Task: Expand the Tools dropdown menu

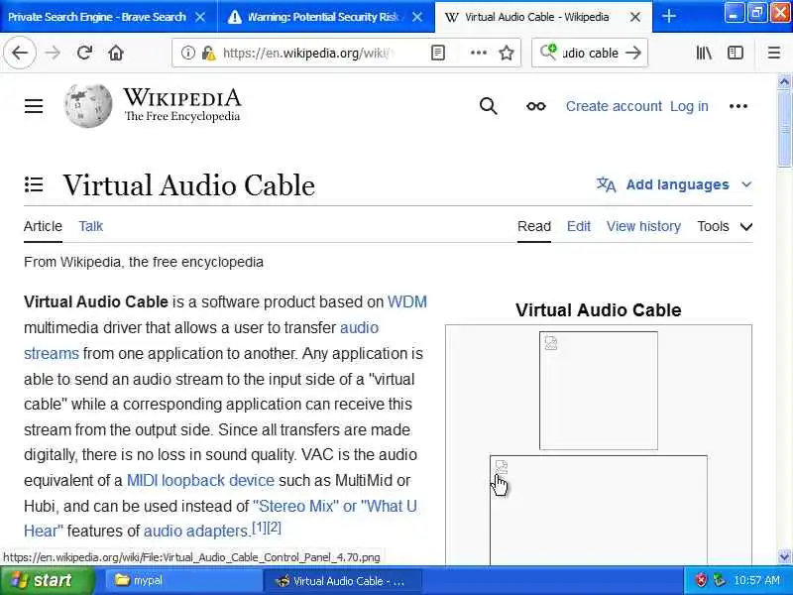Action: click(x=725, y=226)
